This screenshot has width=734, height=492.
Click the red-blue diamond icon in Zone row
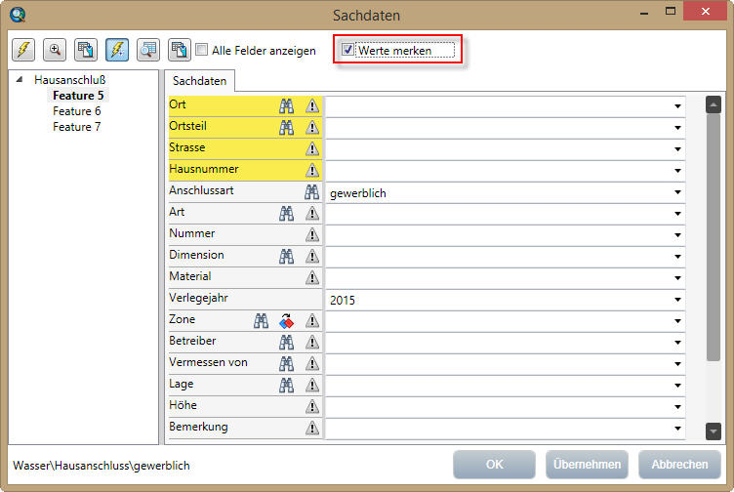287,320
